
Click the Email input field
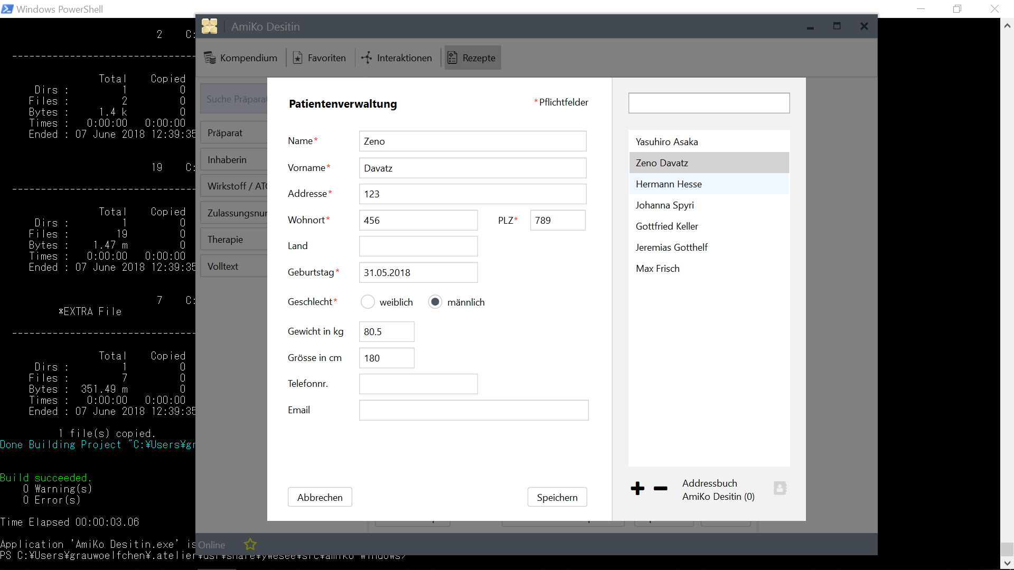coord(473,410)
